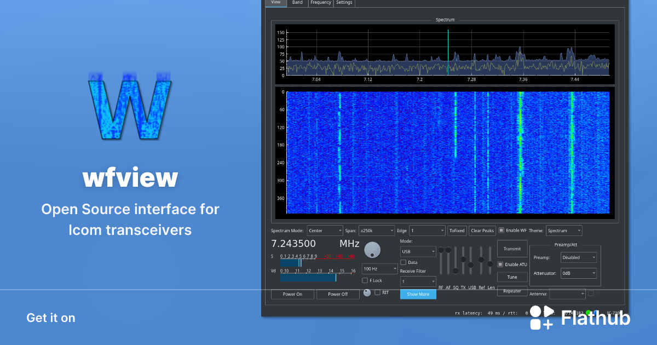Toggle the Data mode checkbox
This screenshot has height=345, width=657.
point(402,262)
